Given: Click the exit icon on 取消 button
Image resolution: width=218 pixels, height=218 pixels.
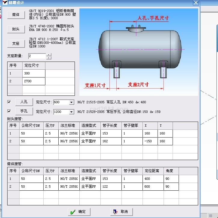Looking at the screenshot, I should coord(115,212).
